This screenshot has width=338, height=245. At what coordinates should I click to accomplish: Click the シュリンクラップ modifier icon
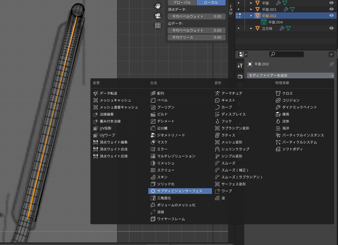(x=217, y=149)
